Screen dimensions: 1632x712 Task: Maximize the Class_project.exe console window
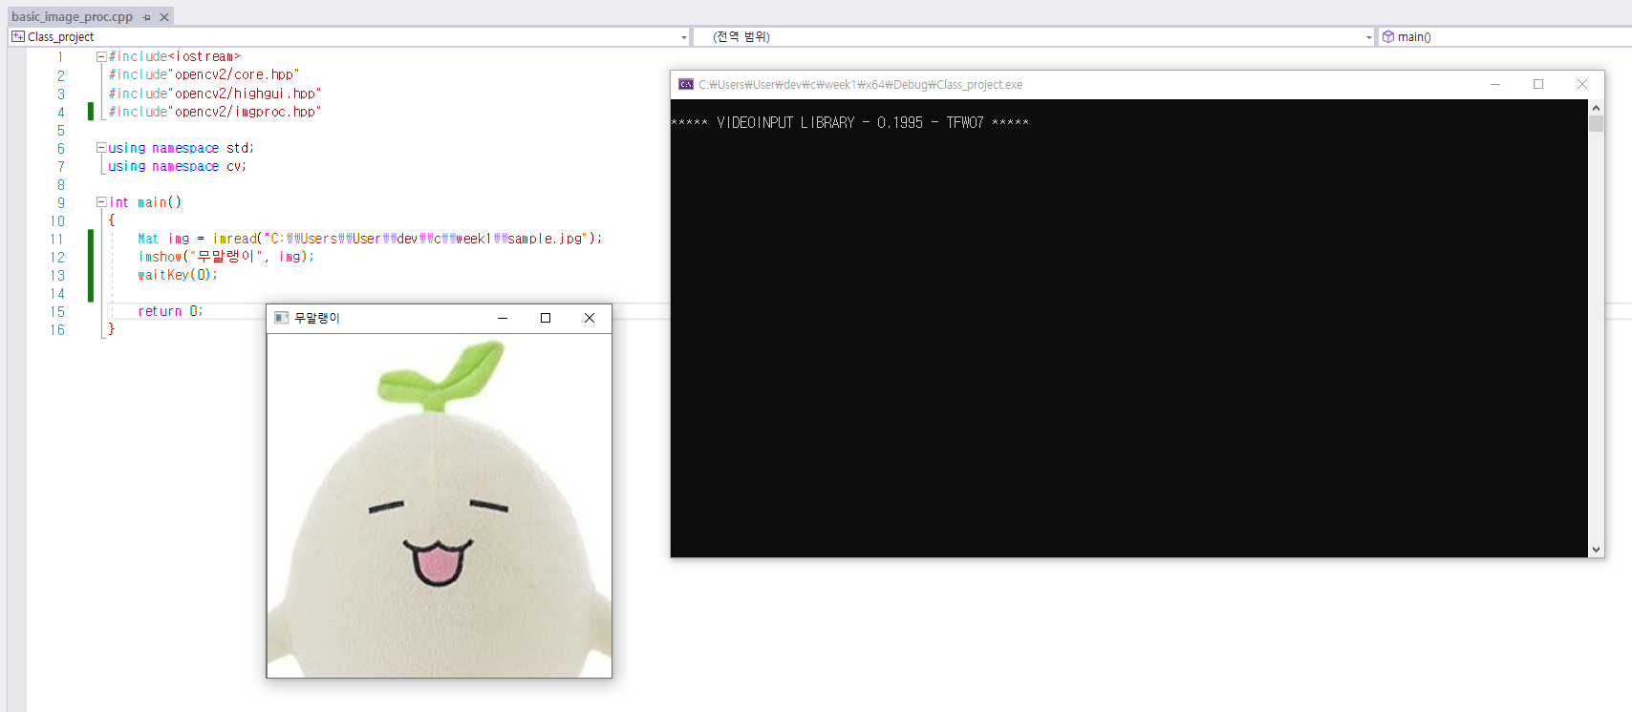1538,84
